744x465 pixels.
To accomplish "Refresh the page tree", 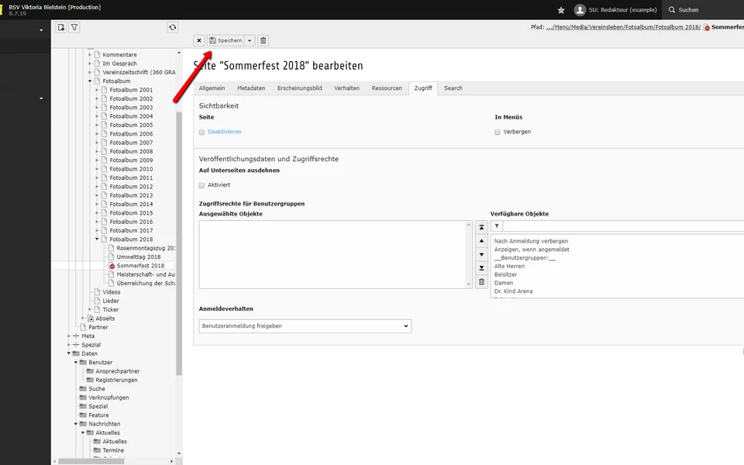I will [x=172, y=27].
